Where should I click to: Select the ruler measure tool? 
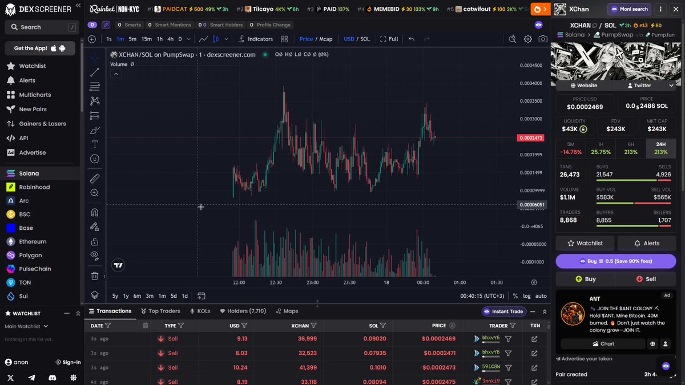tap(95, 179)
